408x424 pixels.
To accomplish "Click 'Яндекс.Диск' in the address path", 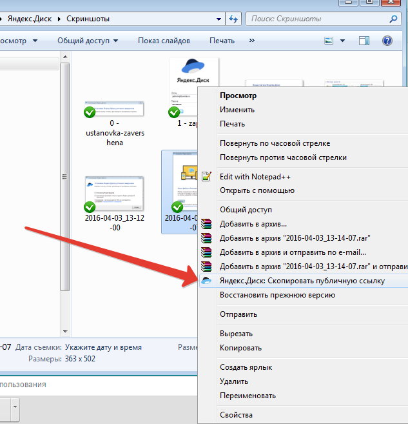I will [x=30, y=19].
